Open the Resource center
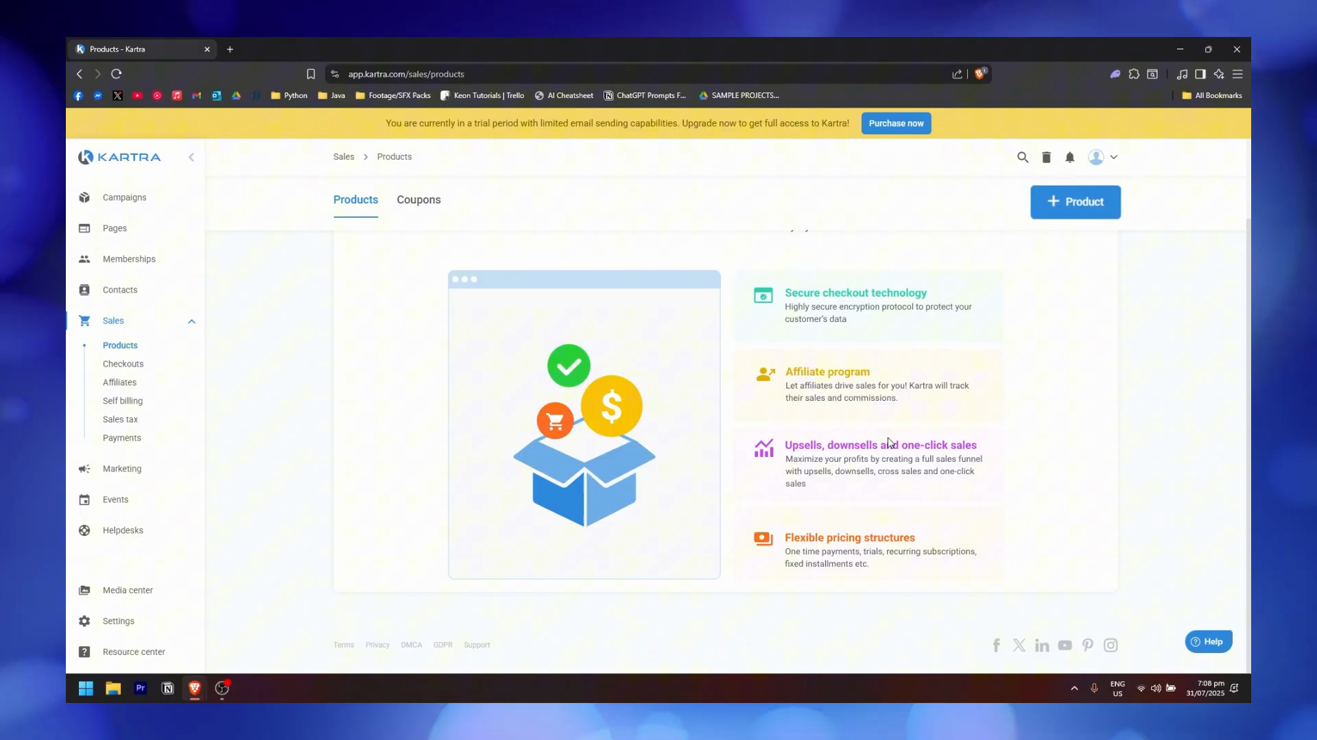This screenshot has width=1317, height=740. click(x=134, y=652)
